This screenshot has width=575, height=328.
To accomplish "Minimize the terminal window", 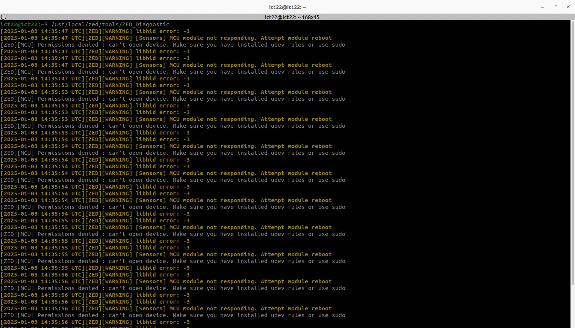I will pyautogui.click(x=543, y=7).
